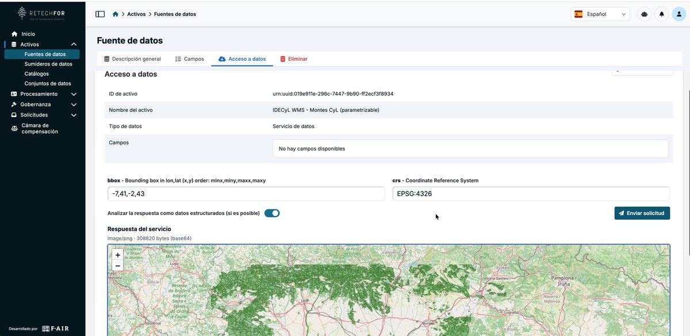Collapse the Activos menu section

[74, 44]
